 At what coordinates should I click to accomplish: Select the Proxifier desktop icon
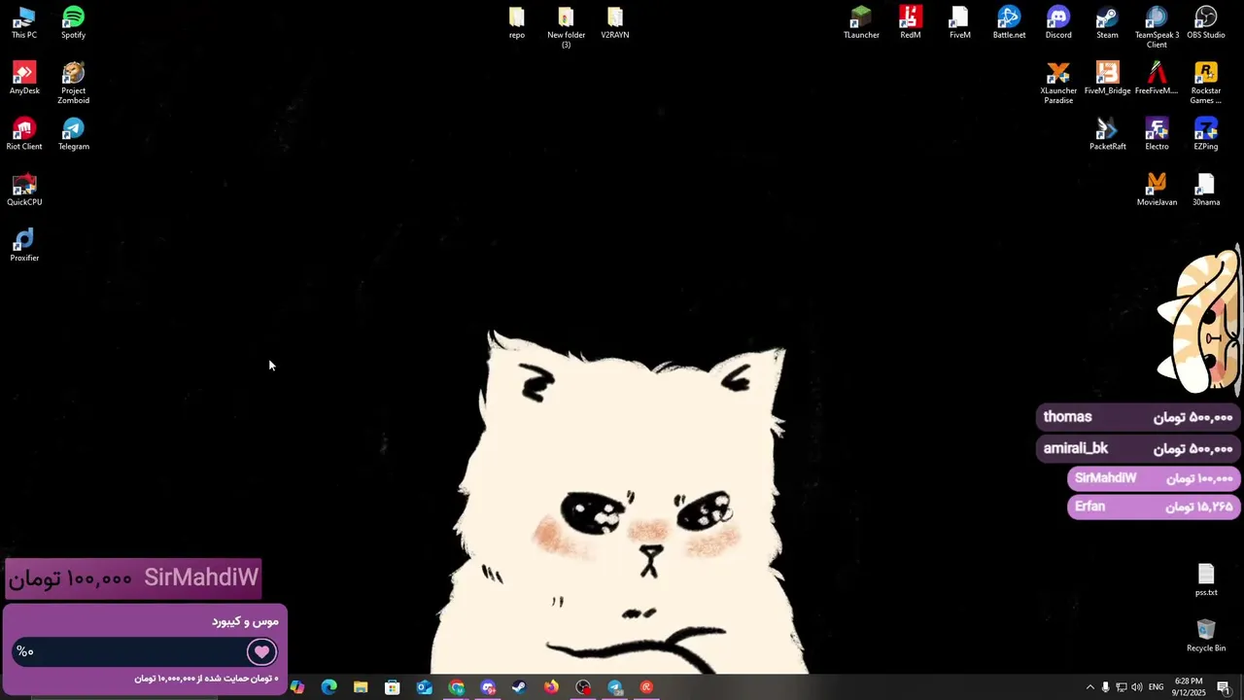(24, 245)
